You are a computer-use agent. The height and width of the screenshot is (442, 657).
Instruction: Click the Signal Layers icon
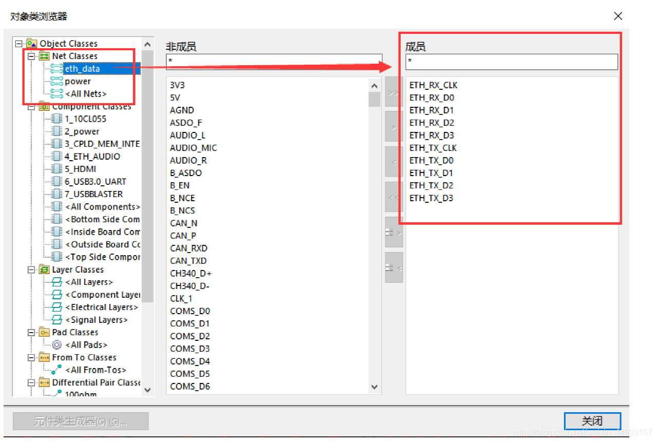[x=57, y=320]
